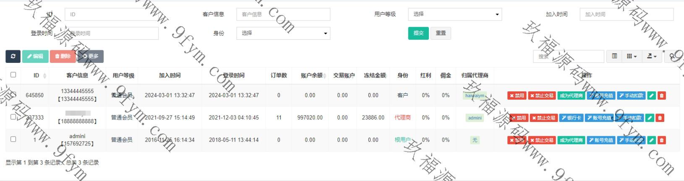Tick the select-all checkbox in table header
Screen dimensions: 684x181
tap(13, 75)
